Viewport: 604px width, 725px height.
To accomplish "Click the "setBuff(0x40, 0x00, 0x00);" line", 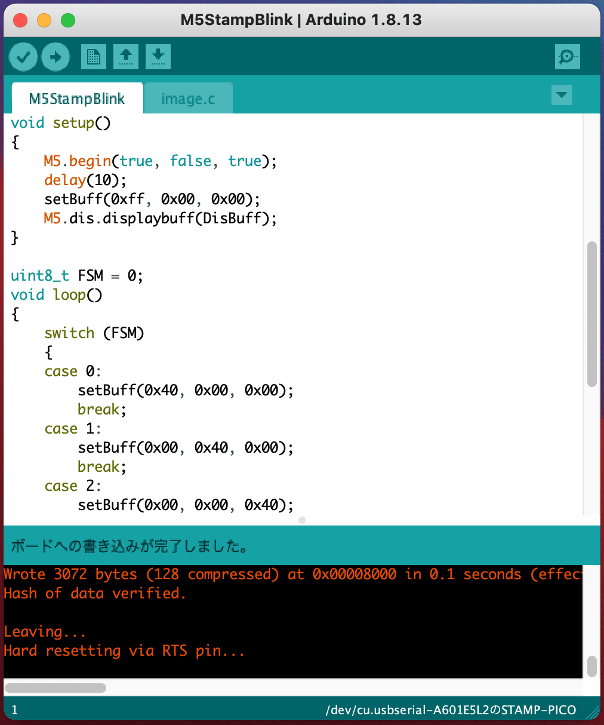I will pyautogui.click(x=186, y=391).
